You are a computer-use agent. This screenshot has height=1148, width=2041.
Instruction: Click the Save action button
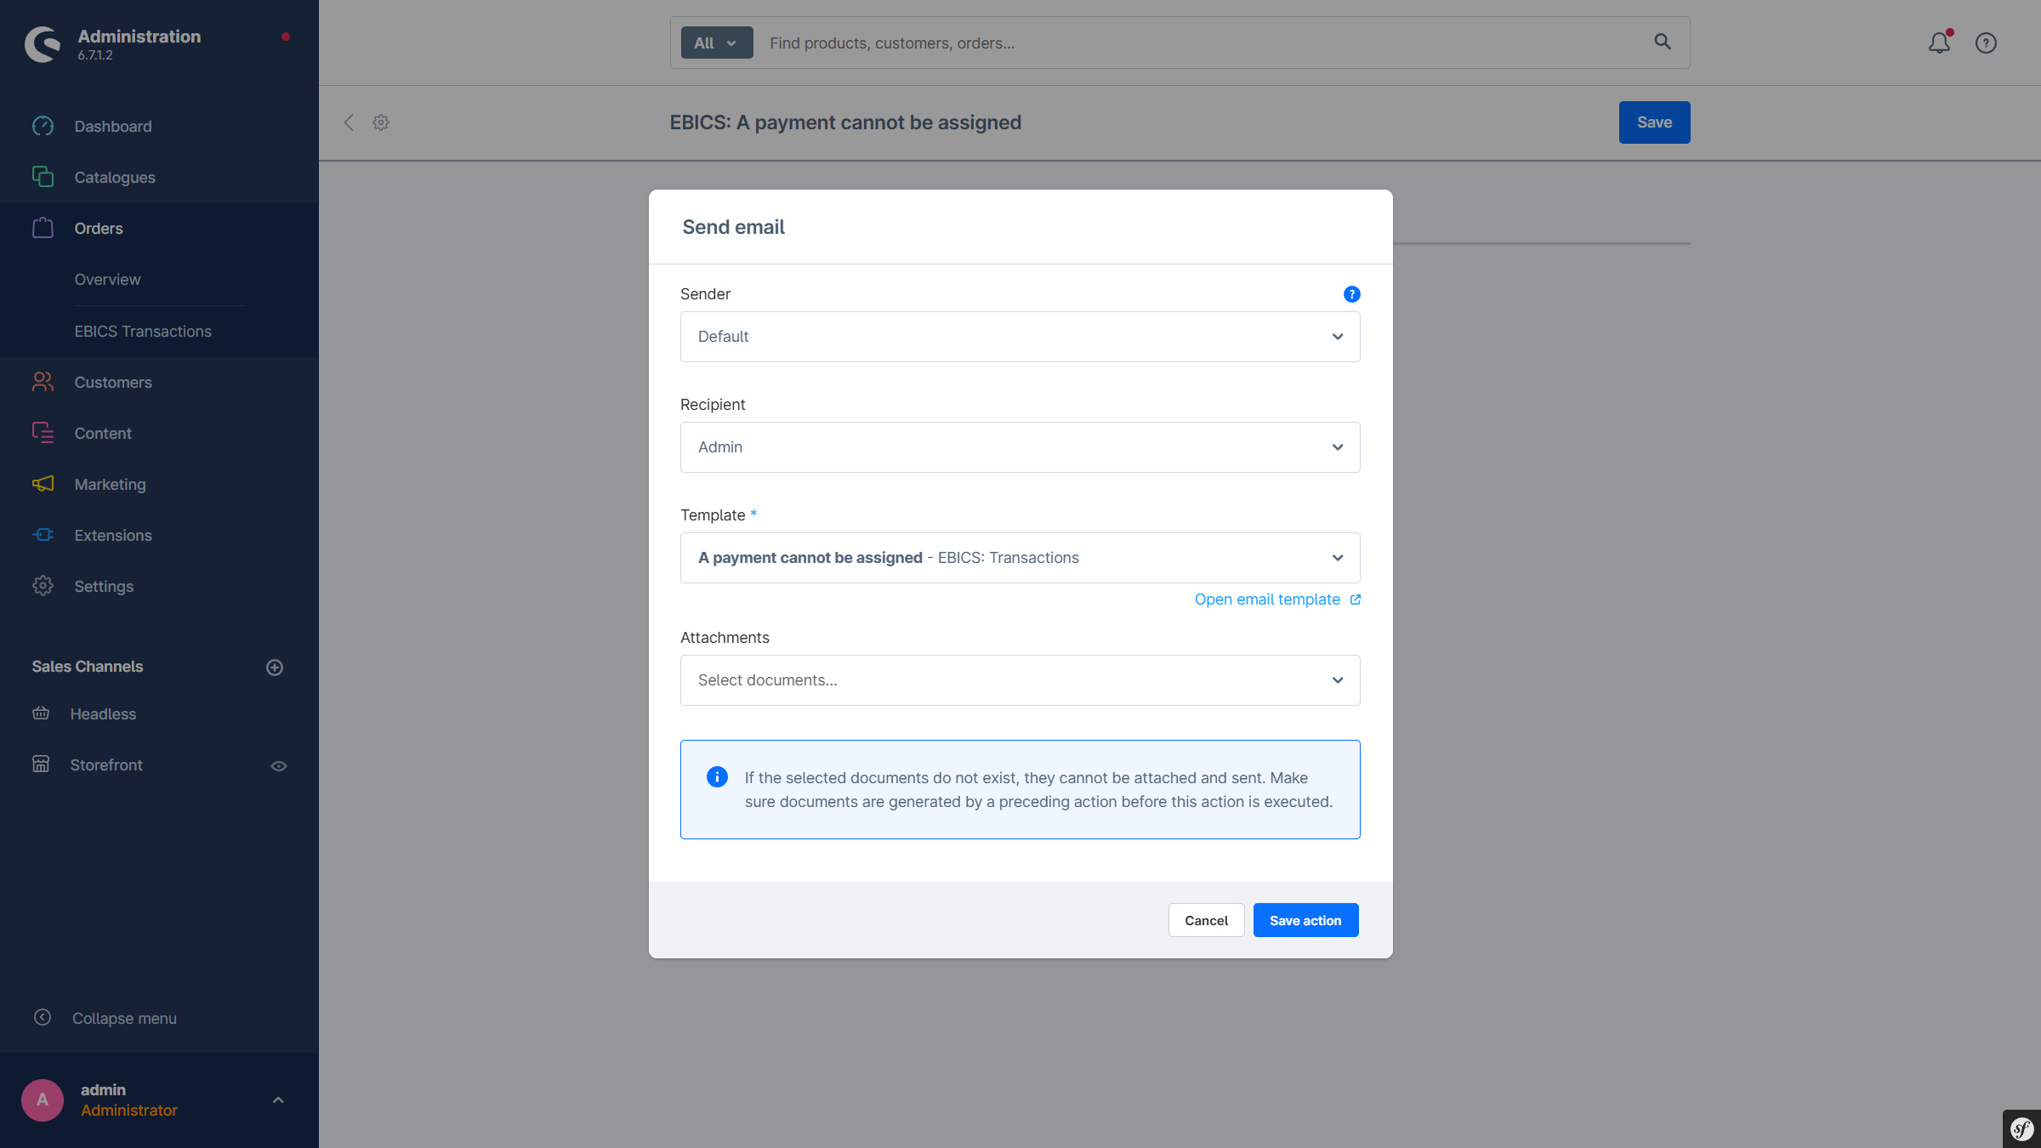tap(1305, 920)
